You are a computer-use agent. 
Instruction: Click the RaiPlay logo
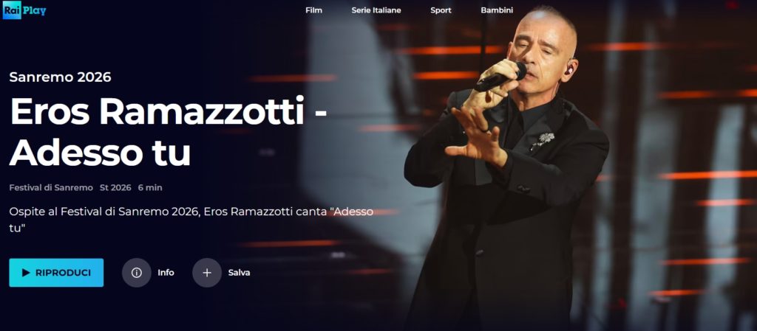(x=24, y=10)
